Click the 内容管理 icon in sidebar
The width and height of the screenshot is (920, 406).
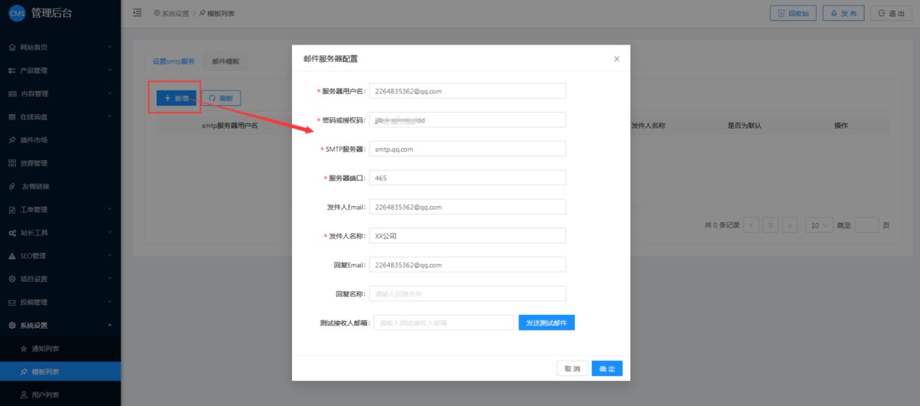tap(12, 93)
